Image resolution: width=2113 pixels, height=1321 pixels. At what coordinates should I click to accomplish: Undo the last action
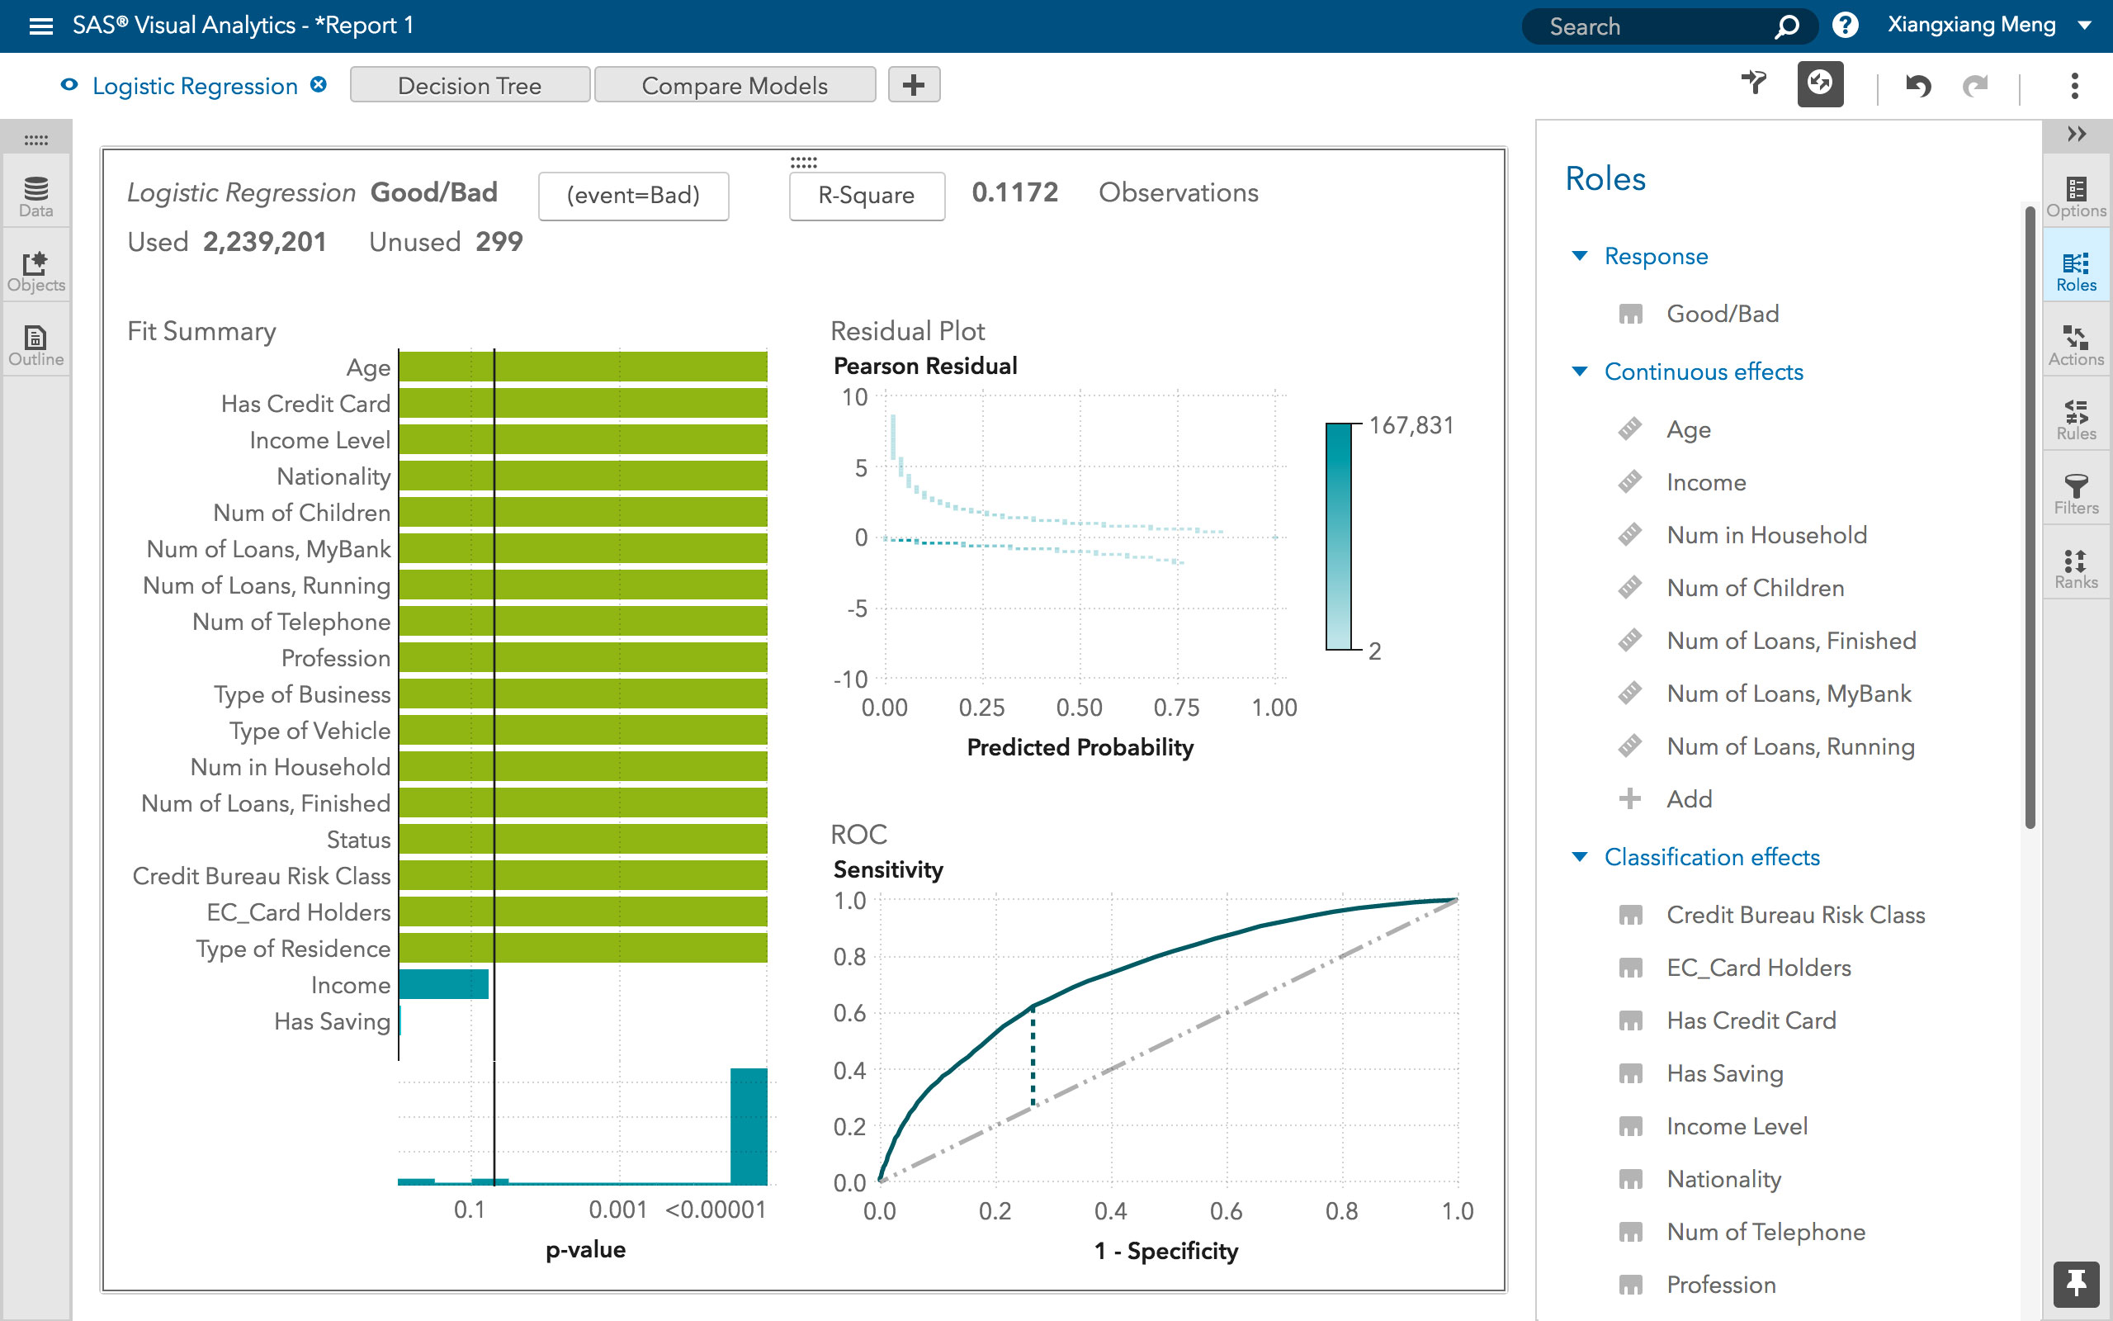[x=1917, y=85]
